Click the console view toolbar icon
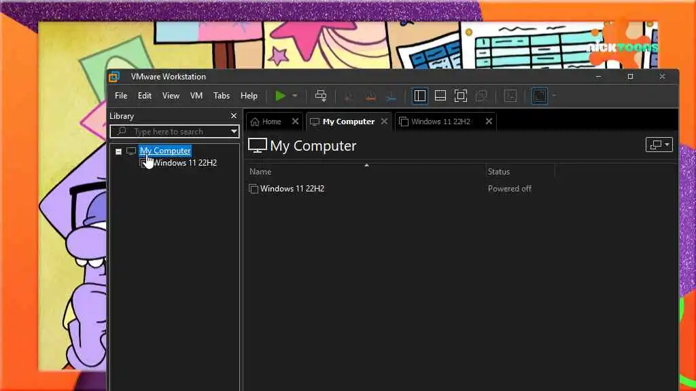This screenshot has height=391, width=696. pos(510,96)
